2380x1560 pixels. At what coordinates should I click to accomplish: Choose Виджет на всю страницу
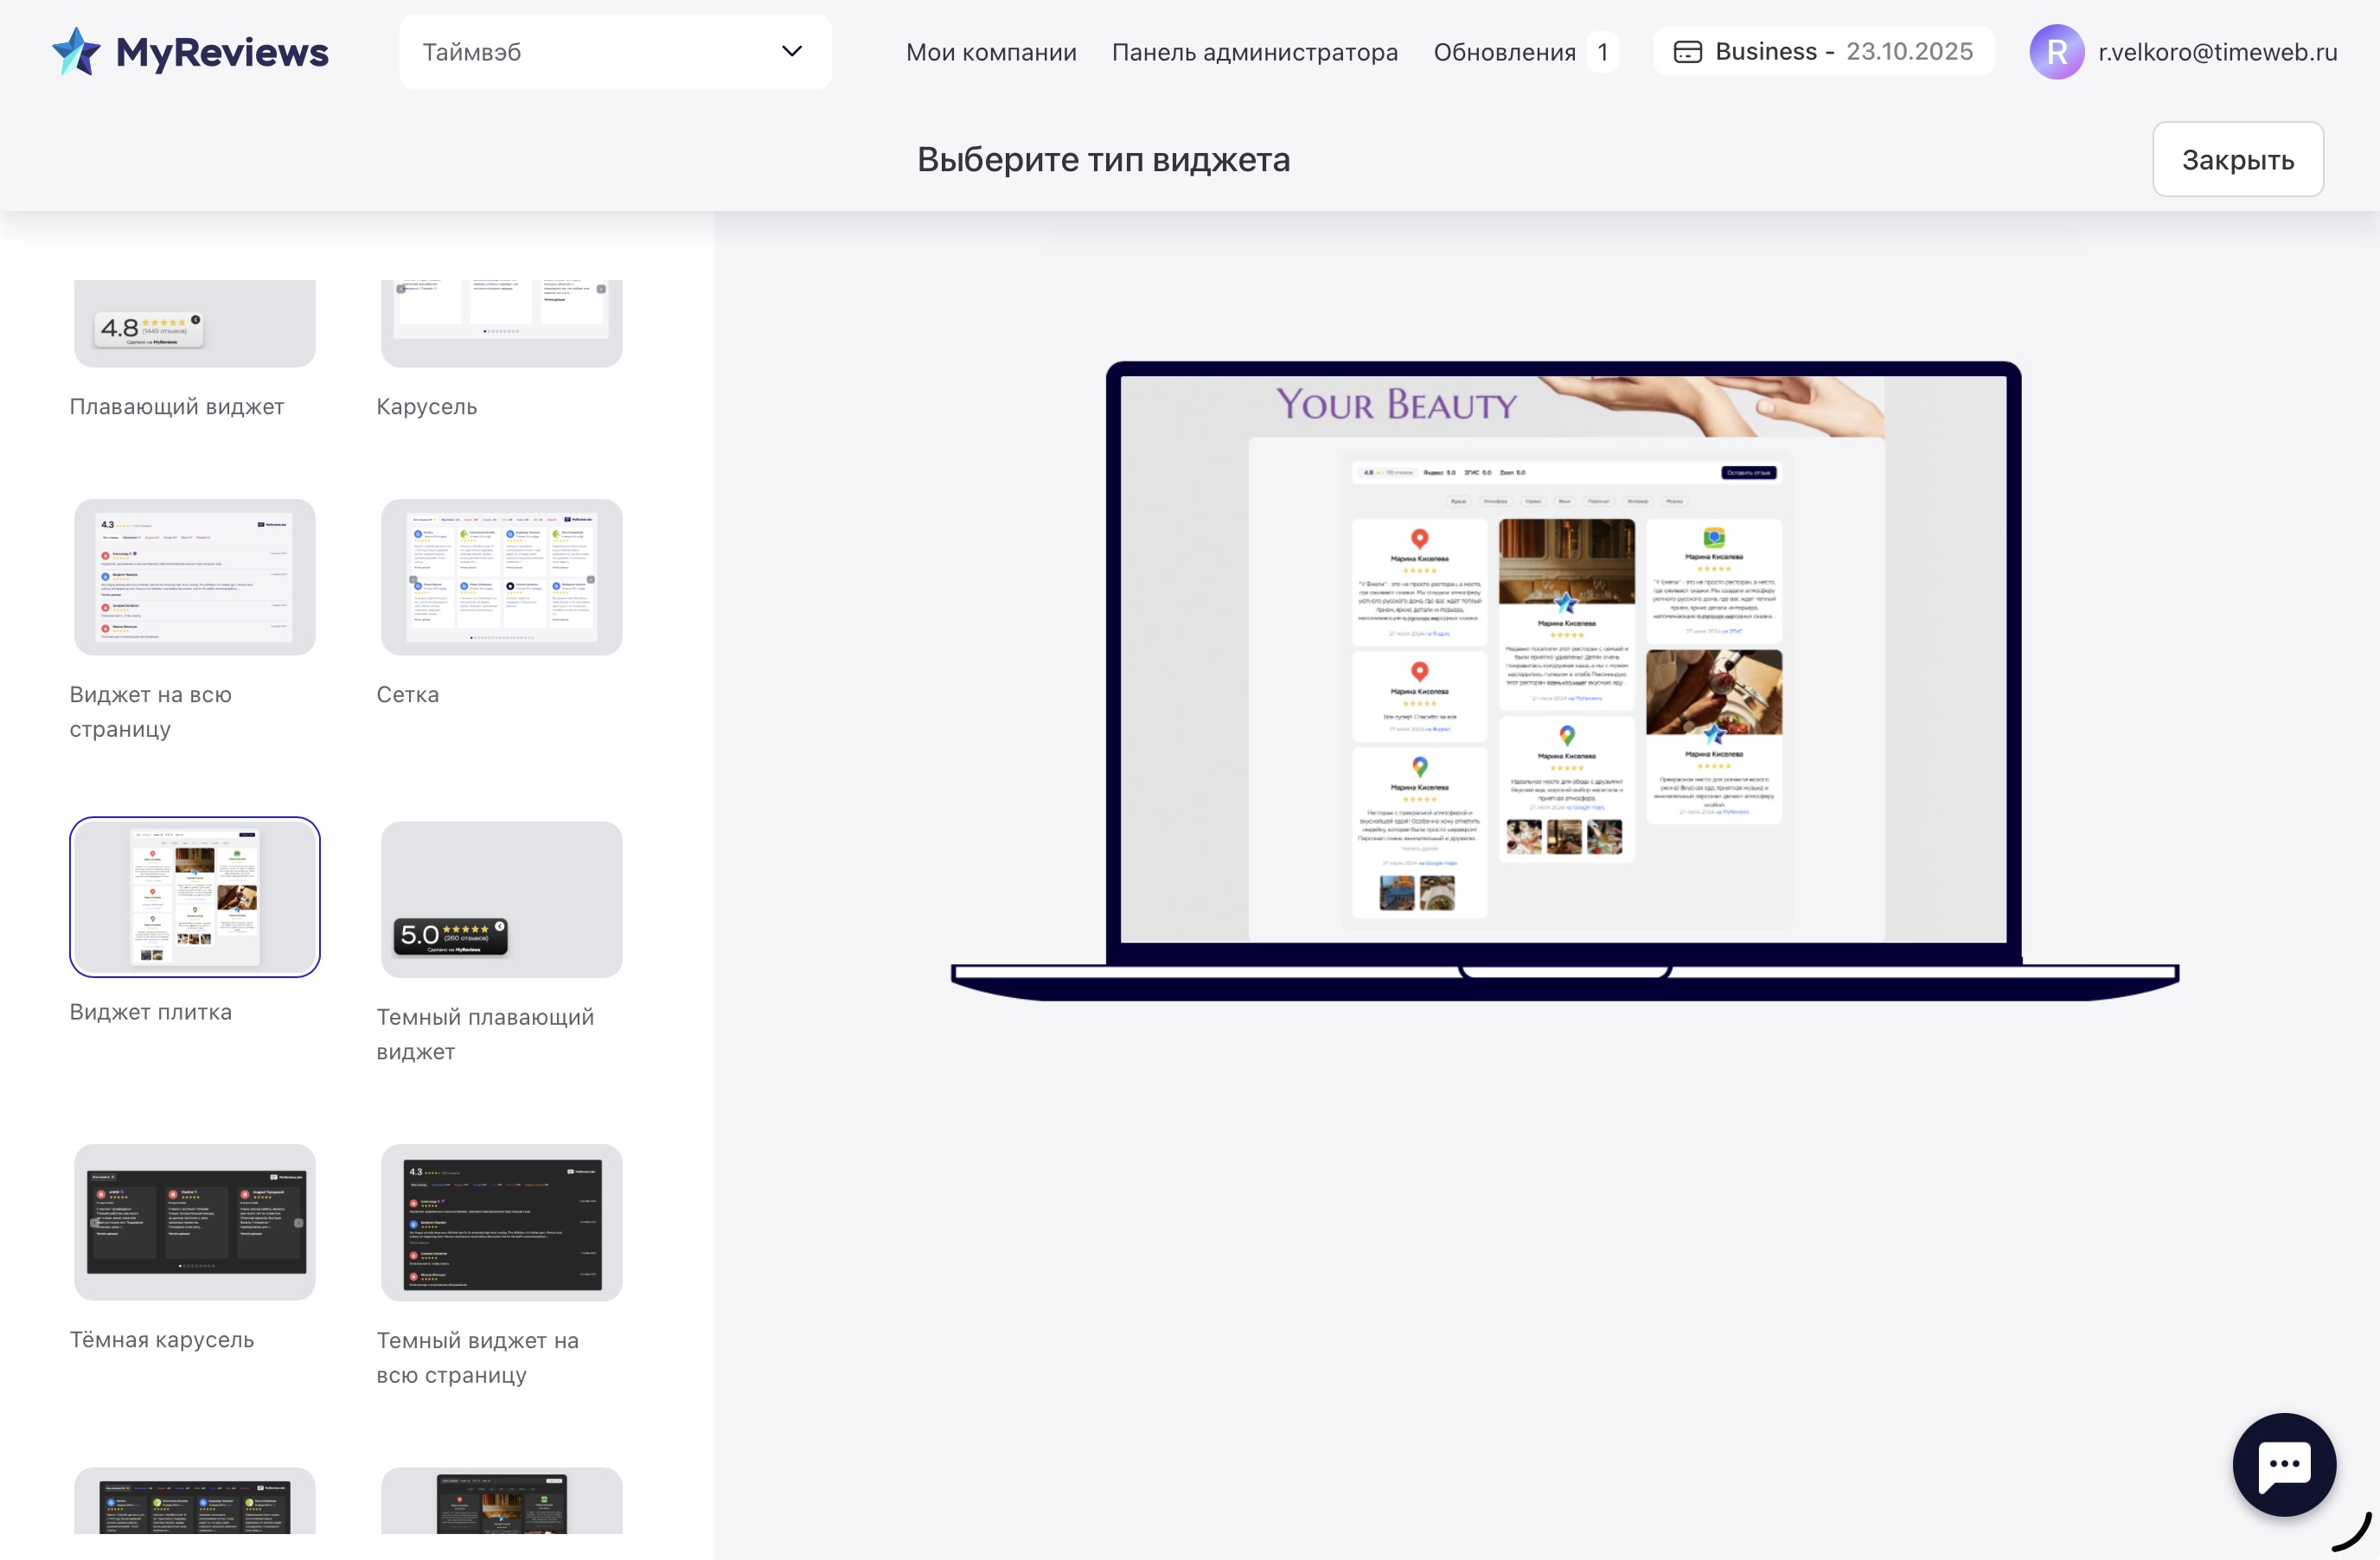[194, 577]
